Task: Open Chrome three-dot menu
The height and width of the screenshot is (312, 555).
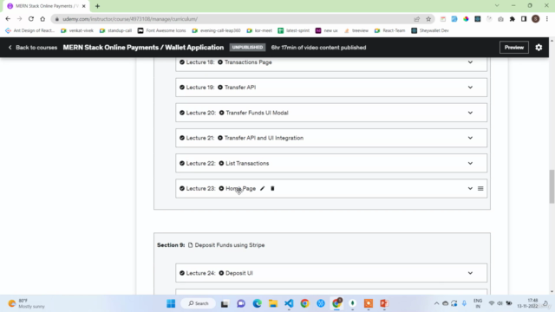Action: 547,19
